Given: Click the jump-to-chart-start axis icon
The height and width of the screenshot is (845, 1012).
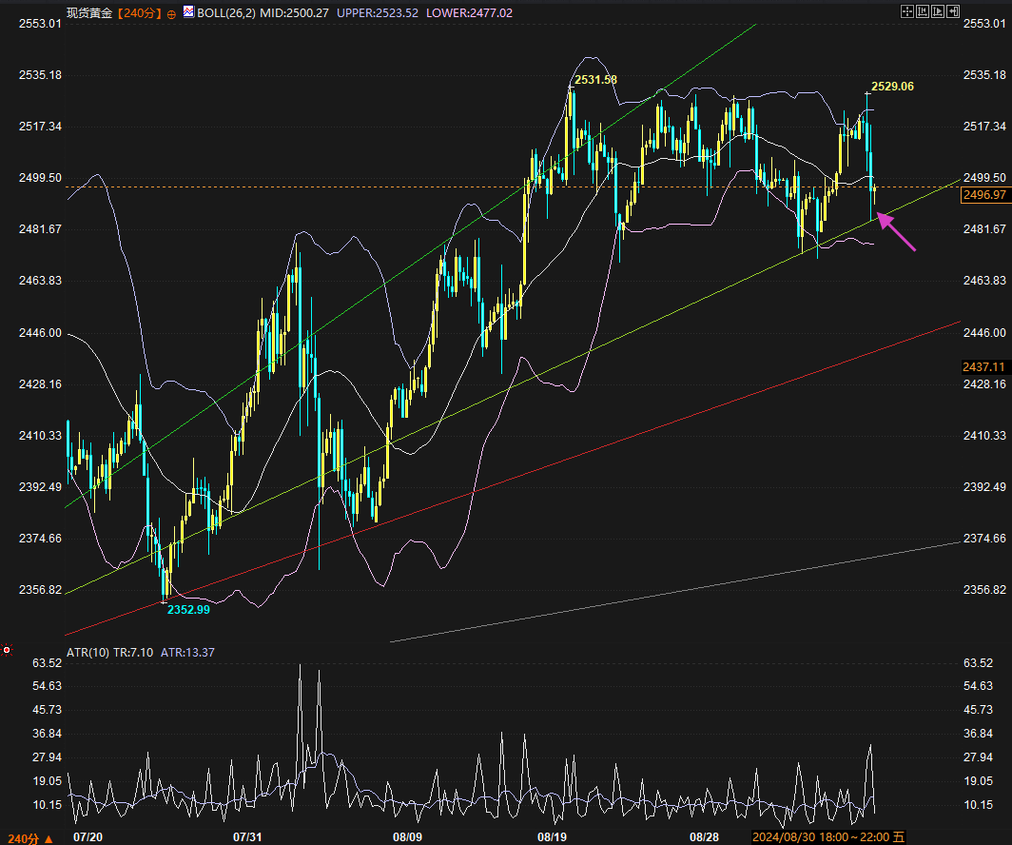Looking at the screenshot, I should coord(923,11).
